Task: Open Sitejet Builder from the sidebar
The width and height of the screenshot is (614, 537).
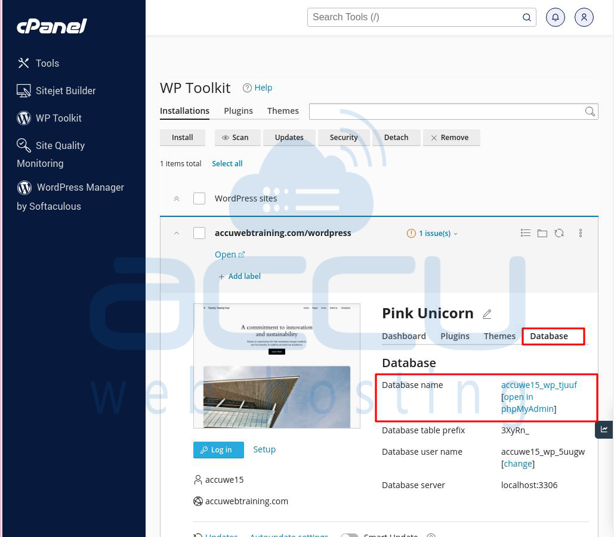Action: coord(56,91)
